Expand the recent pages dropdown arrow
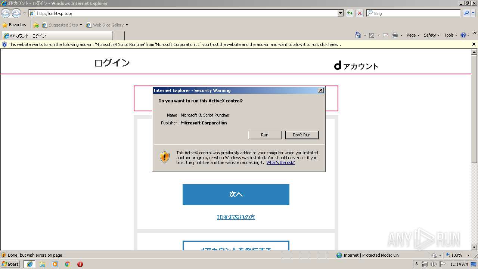 (x=24, y=13)
